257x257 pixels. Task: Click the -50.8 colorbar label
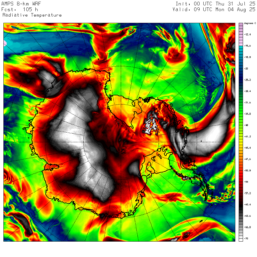click(x=247, y=170)
